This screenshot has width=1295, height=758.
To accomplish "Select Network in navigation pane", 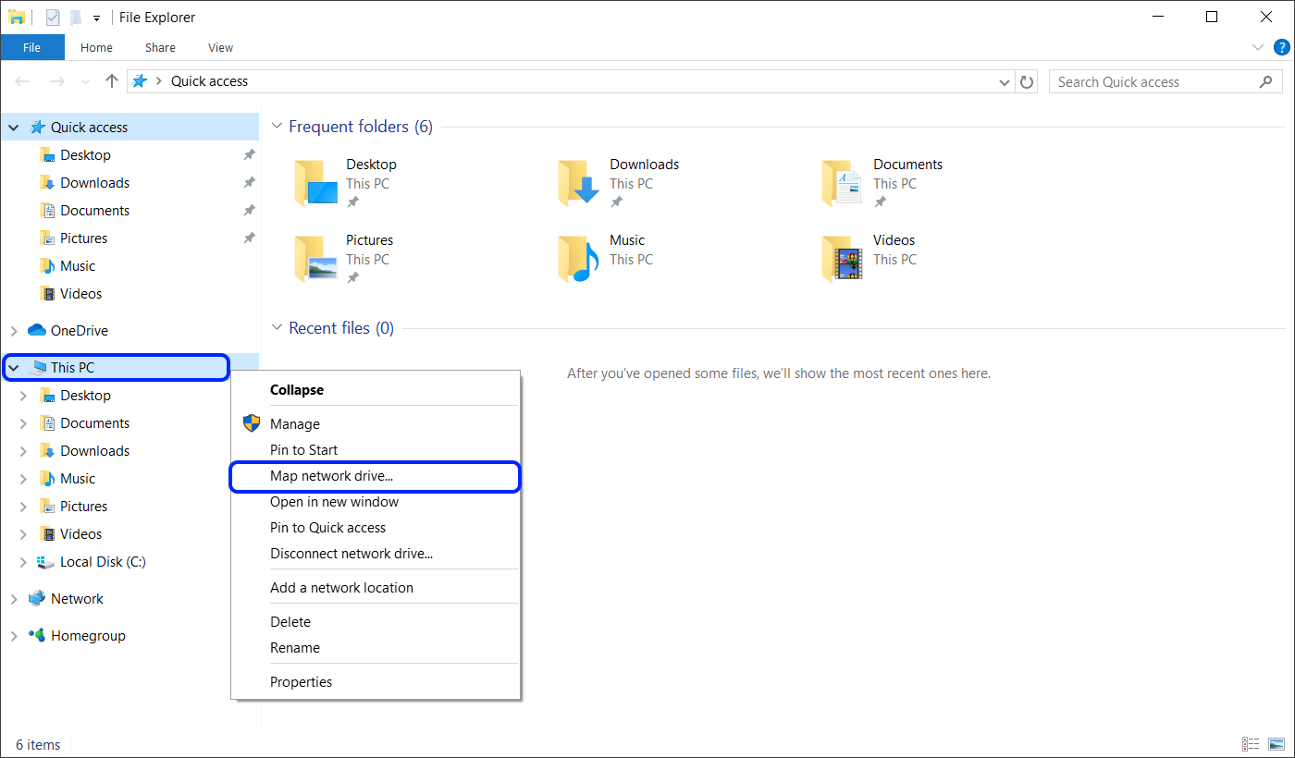I will tap(77, 599).
